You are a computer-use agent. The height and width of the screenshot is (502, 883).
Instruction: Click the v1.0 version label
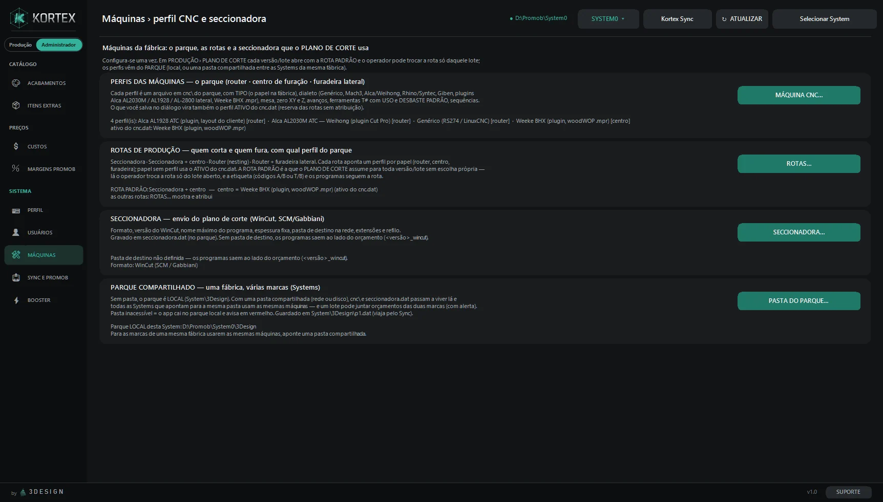pos(812,492)
